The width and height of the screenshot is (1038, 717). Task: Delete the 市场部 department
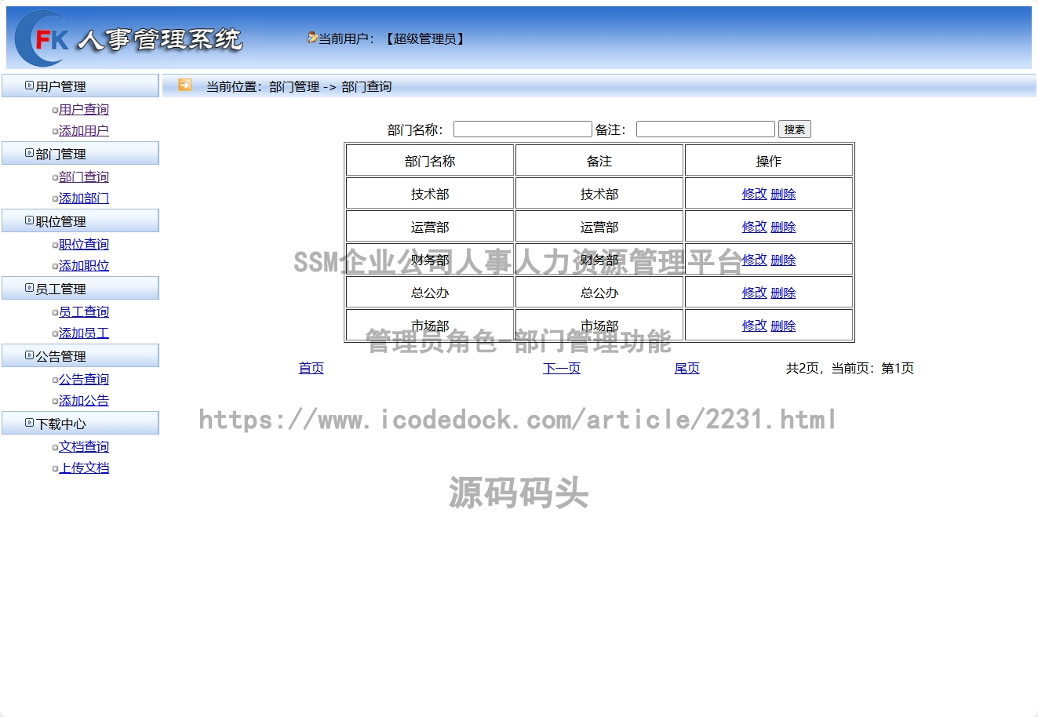coord(783,326)
